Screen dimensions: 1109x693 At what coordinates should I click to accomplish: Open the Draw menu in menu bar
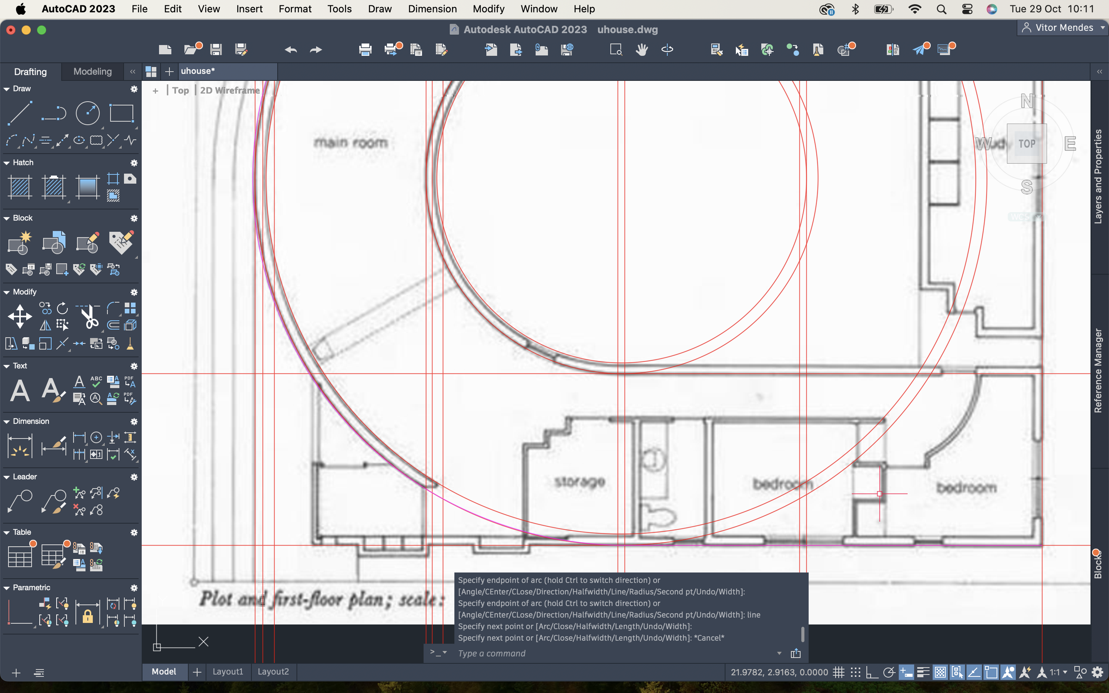(379, 9)
